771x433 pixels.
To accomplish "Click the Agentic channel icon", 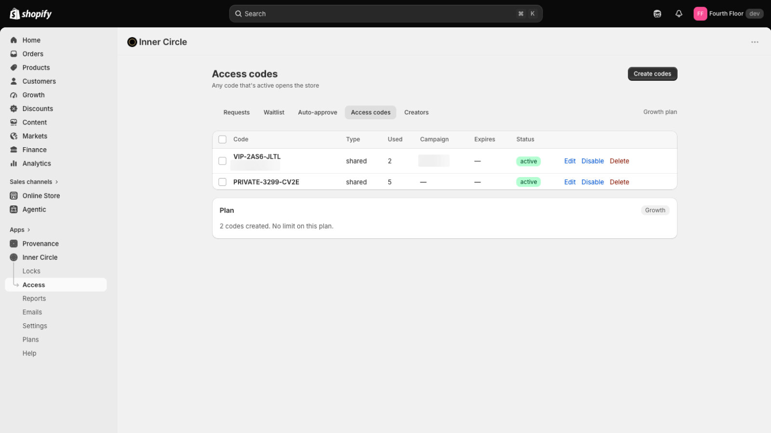I will [x=13, y=210].
